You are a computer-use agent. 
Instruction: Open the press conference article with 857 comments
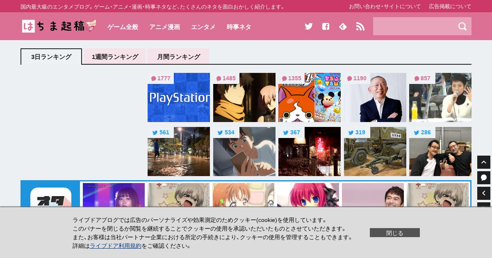440,97
